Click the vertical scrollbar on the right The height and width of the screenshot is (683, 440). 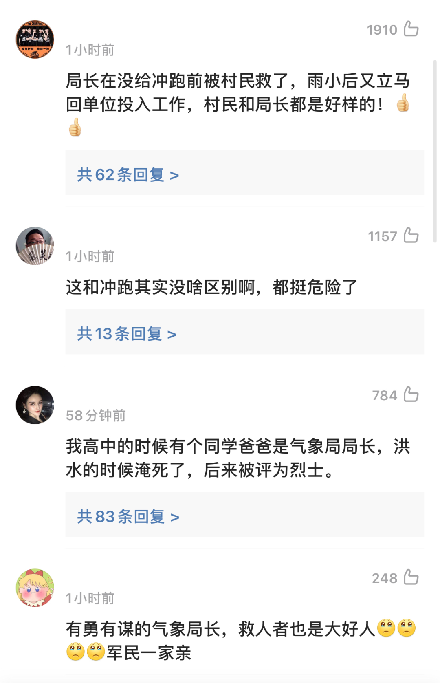pos(435,151)
